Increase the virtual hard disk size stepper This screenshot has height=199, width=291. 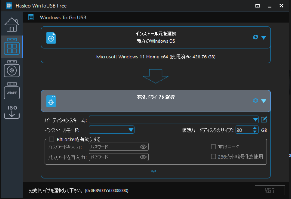coord(254,128)
